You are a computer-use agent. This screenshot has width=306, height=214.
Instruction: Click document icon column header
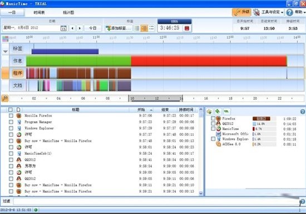coord(18,110)
